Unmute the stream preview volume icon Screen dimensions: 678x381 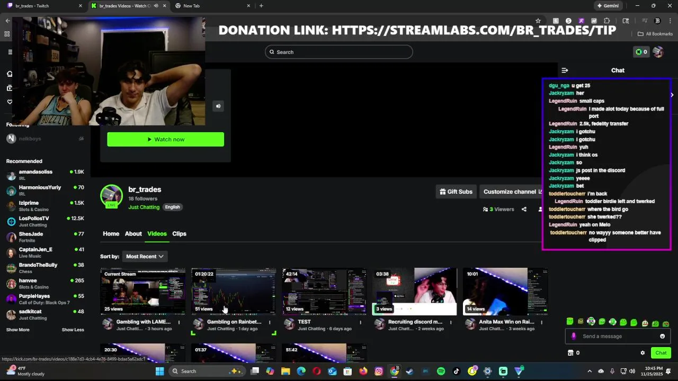tap(218, 106)
